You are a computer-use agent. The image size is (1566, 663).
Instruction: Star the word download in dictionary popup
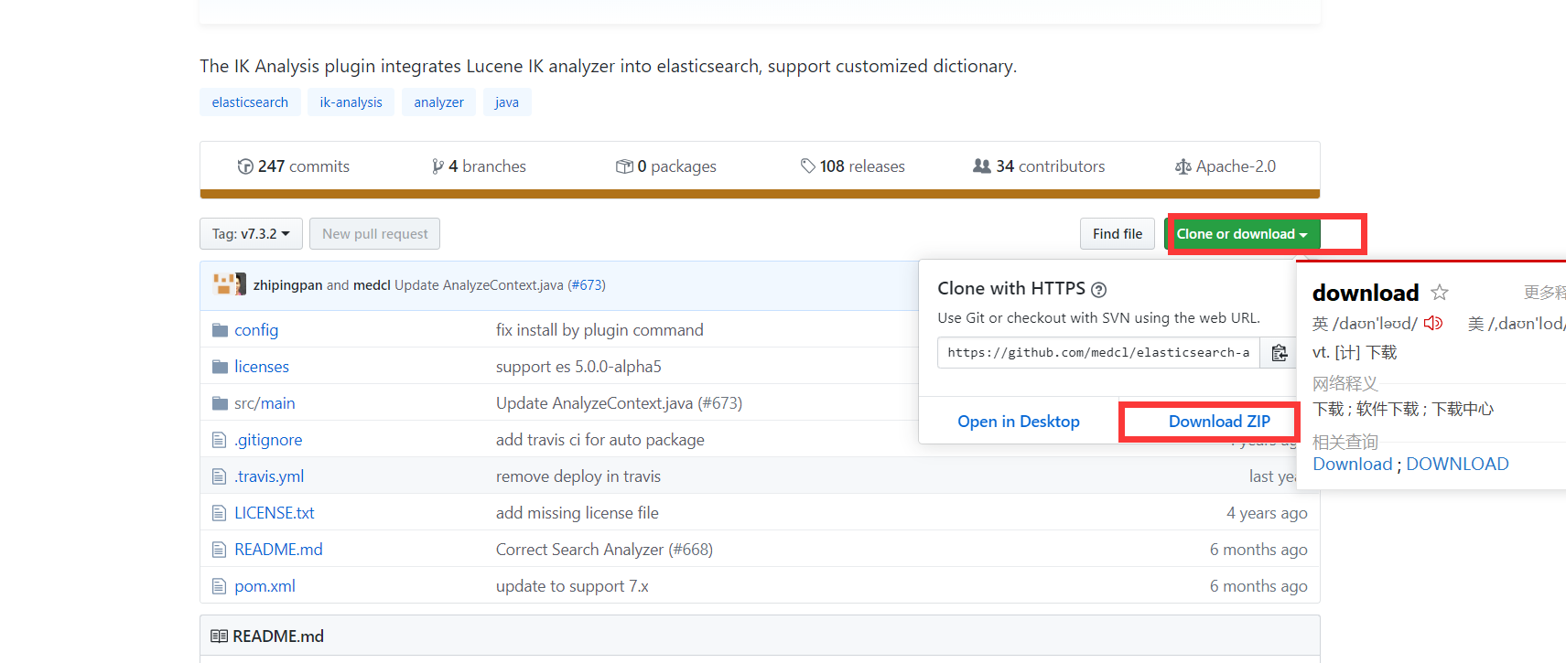tap(1440, 293)
